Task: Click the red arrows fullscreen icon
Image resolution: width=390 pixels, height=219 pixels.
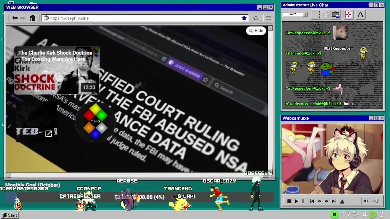Action: [348, 14]
